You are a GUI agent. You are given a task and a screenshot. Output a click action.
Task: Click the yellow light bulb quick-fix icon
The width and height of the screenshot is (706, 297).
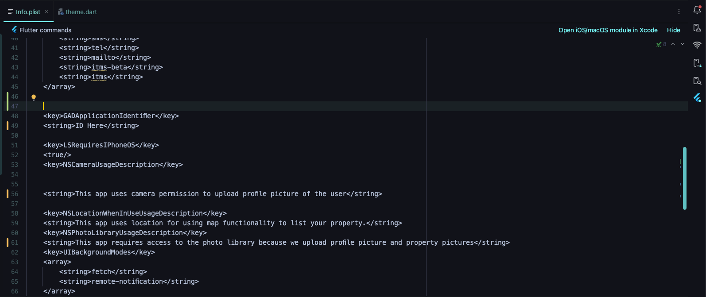[x=34, y=97]
